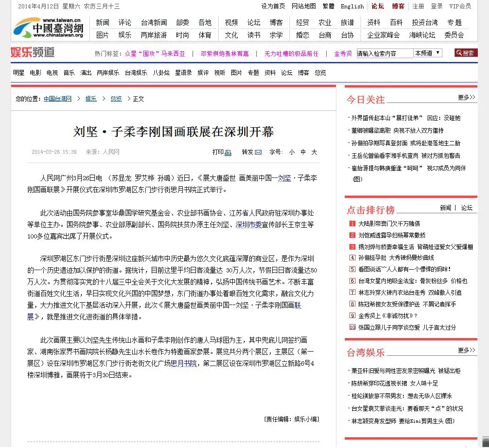Open ranking item 4 孙俪挺孕肚
Image resolution: width=489 pixels, height=448 pixels.
coord(396,258)
